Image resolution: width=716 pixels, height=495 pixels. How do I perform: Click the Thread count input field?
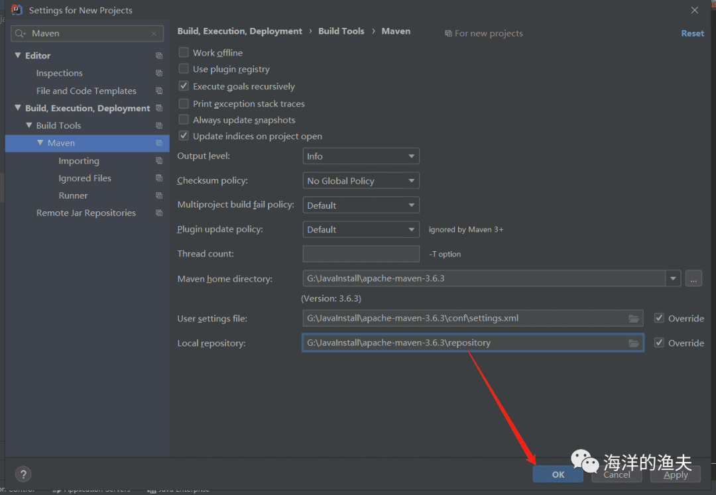coord(361,254)
